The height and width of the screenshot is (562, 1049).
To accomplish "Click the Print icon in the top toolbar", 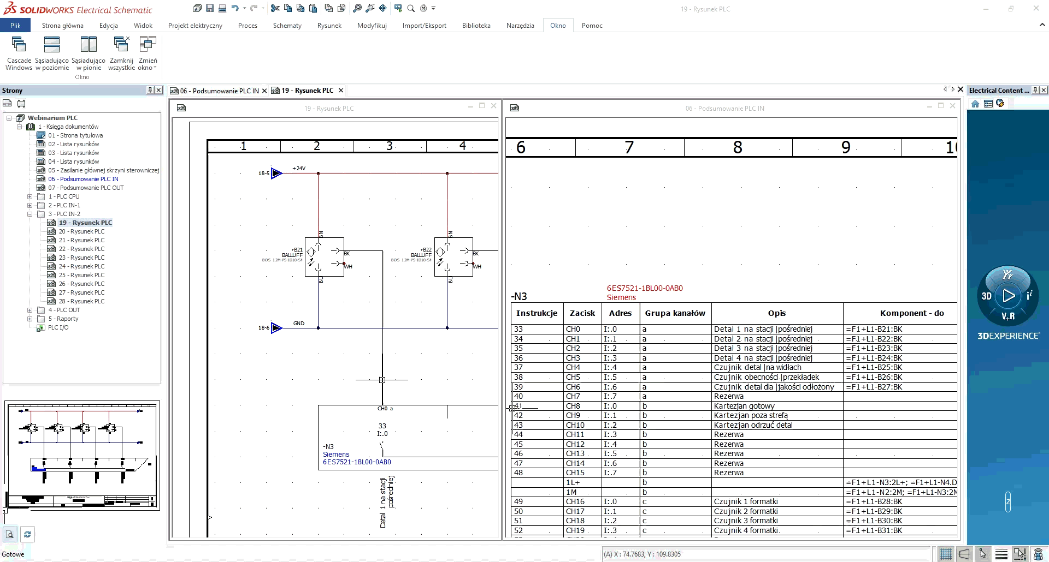I will 222,8.
